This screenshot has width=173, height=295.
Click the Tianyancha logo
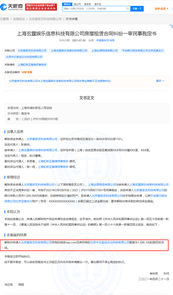(x=12, y=7)
